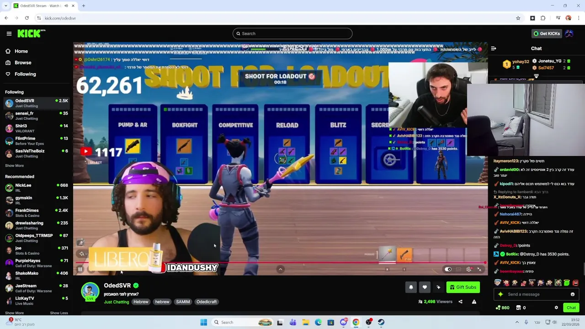Open FrankDimes channel from Recommended
The image size is (585, 329).
37,213
